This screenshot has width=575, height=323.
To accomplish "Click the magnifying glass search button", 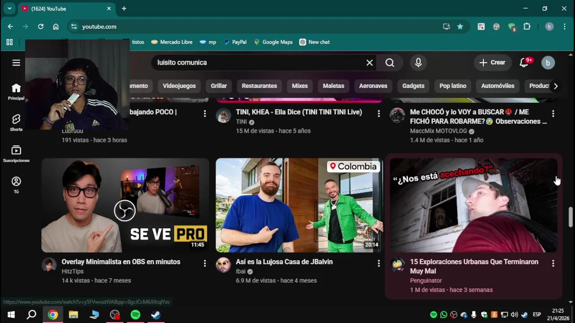I will 390,63.
